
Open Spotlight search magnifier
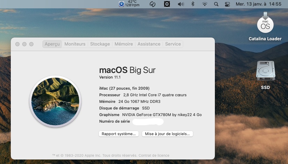(216, 4)
